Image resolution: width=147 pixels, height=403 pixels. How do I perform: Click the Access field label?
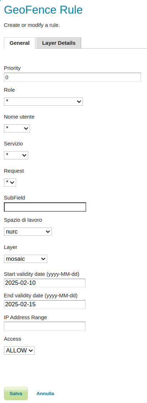coord(13,339)
